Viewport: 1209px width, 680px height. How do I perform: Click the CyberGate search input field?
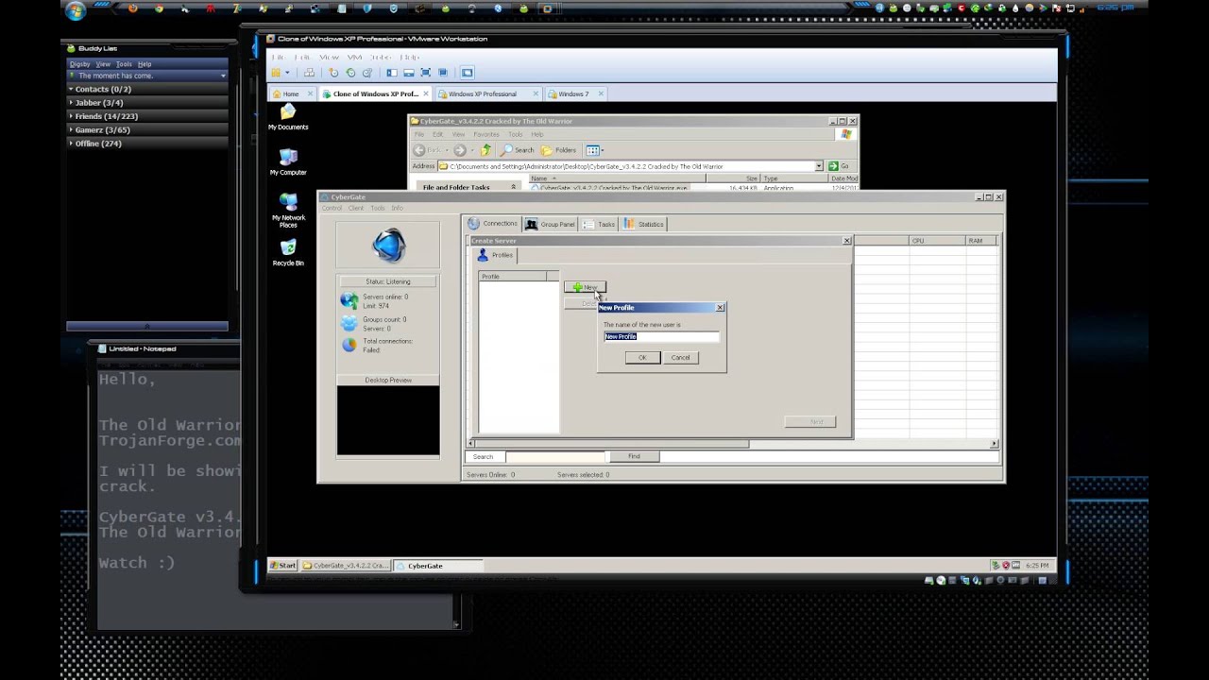click(556, 456)
